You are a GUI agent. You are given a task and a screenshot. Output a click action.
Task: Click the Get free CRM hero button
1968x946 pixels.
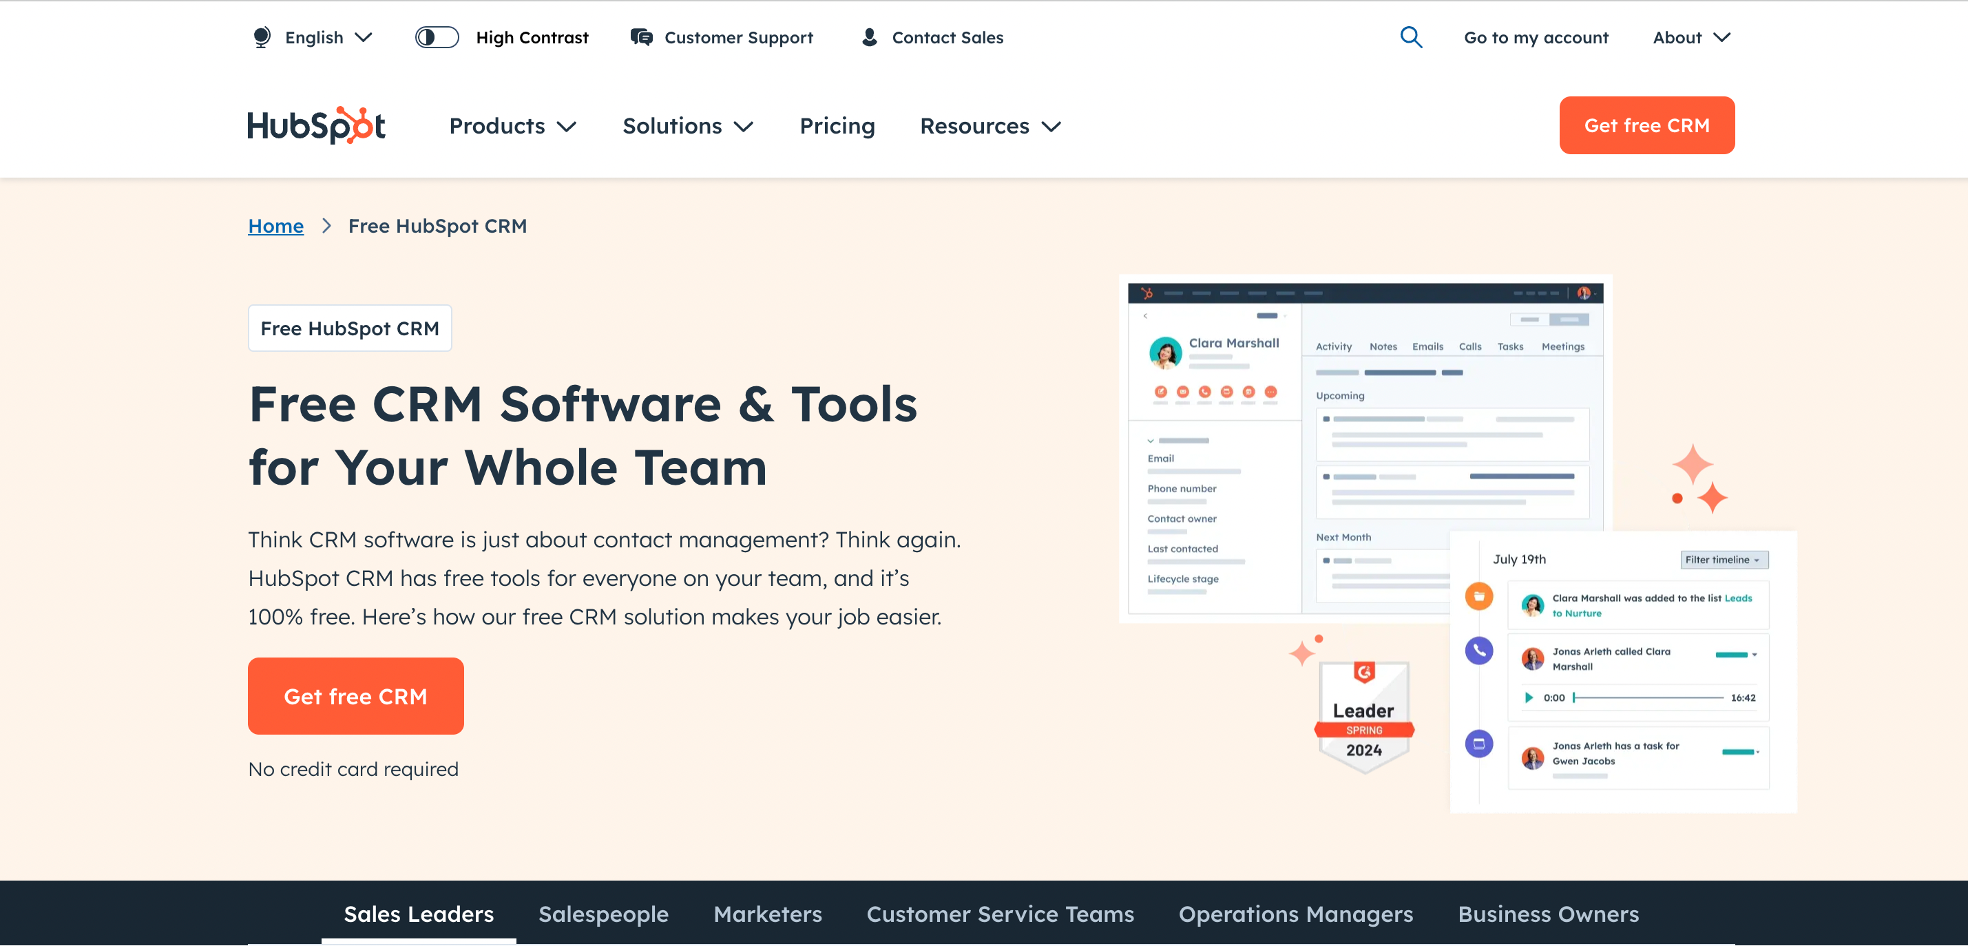(356, 695)
